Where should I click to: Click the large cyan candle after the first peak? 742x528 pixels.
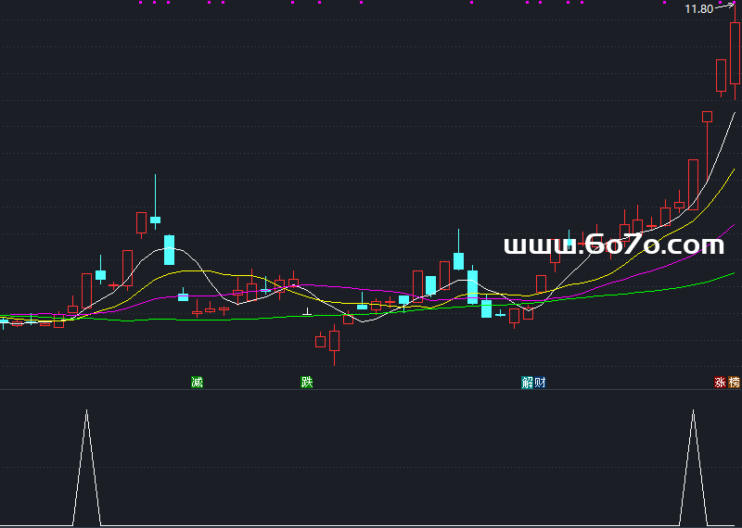(170, 249)
